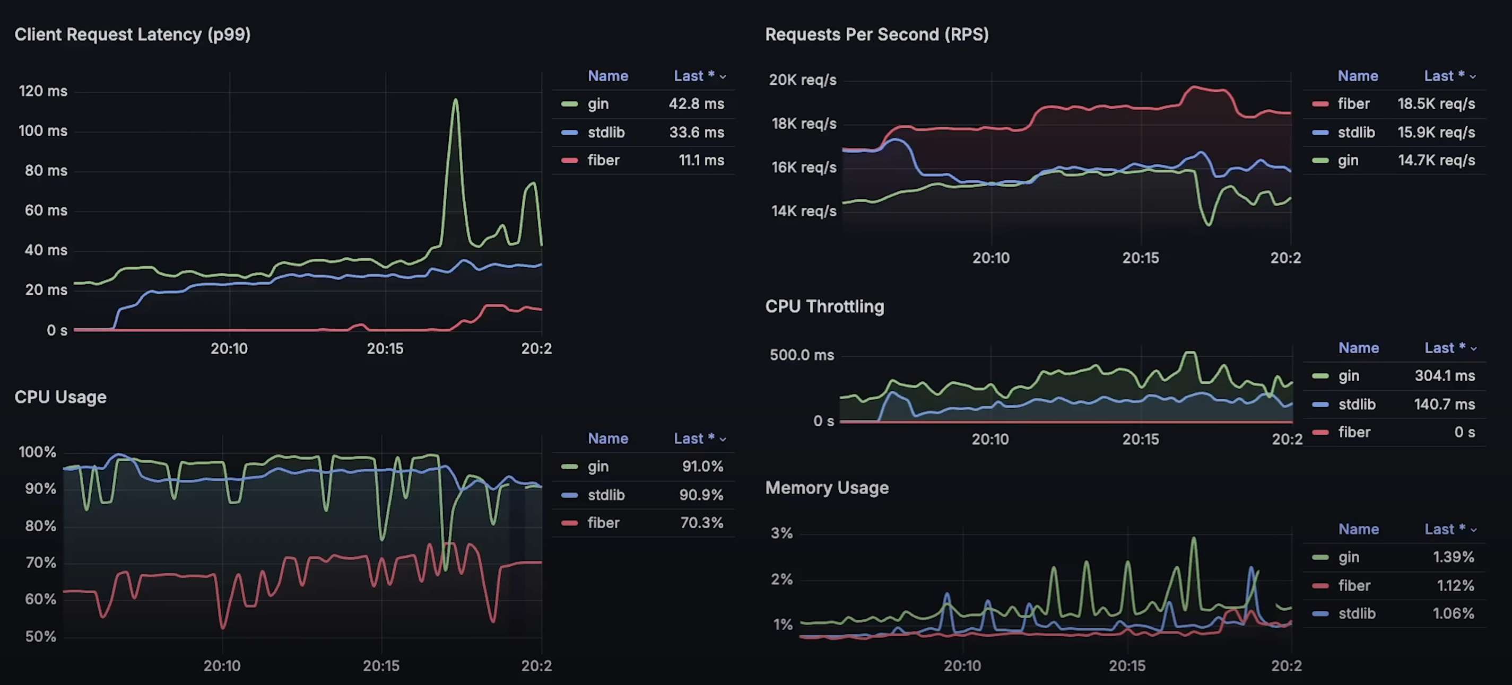Viewport: 1512px width, 685px height.
Task: Sort Latency legend by Last column chevron
Action: (x=723, y=77)
